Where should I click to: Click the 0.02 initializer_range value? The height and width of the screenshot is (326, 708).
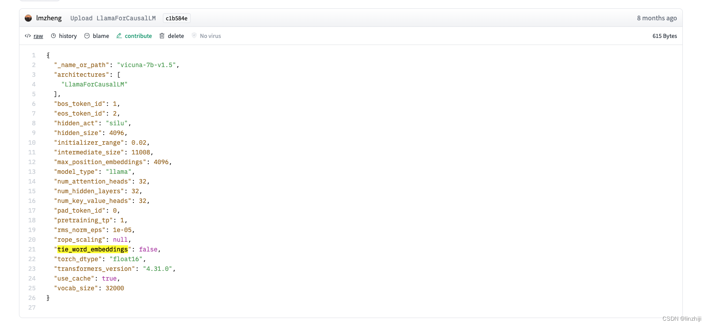[x=139, y=142]
